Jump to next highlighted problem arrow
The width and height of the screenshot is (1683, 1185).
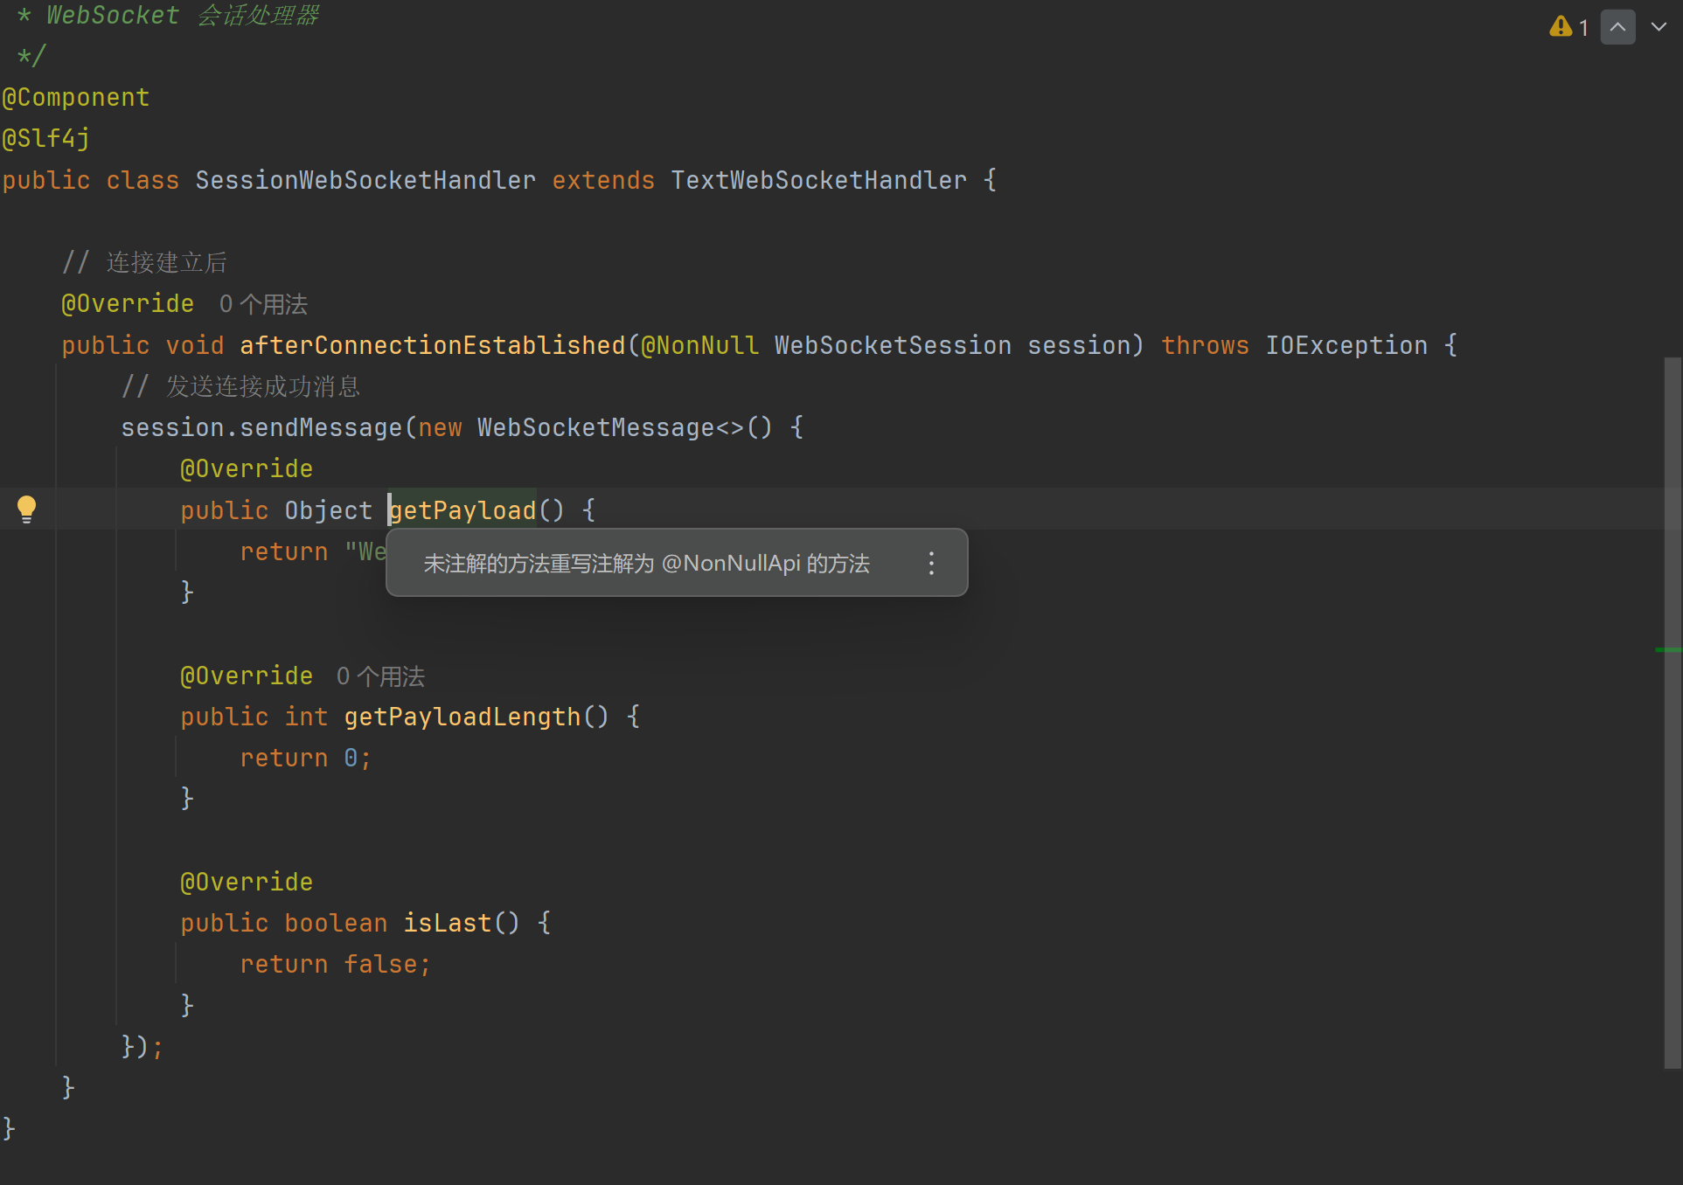click(1658, 27)
